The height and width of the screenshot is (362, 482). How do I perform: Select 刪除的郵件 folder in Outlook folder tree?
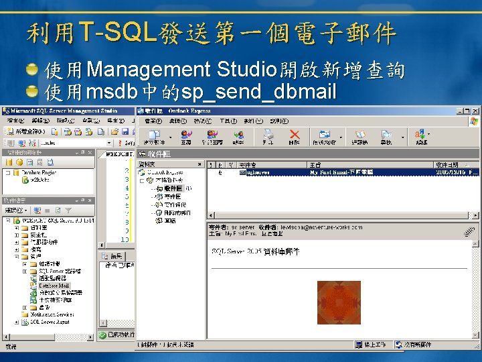click(177, 213)
